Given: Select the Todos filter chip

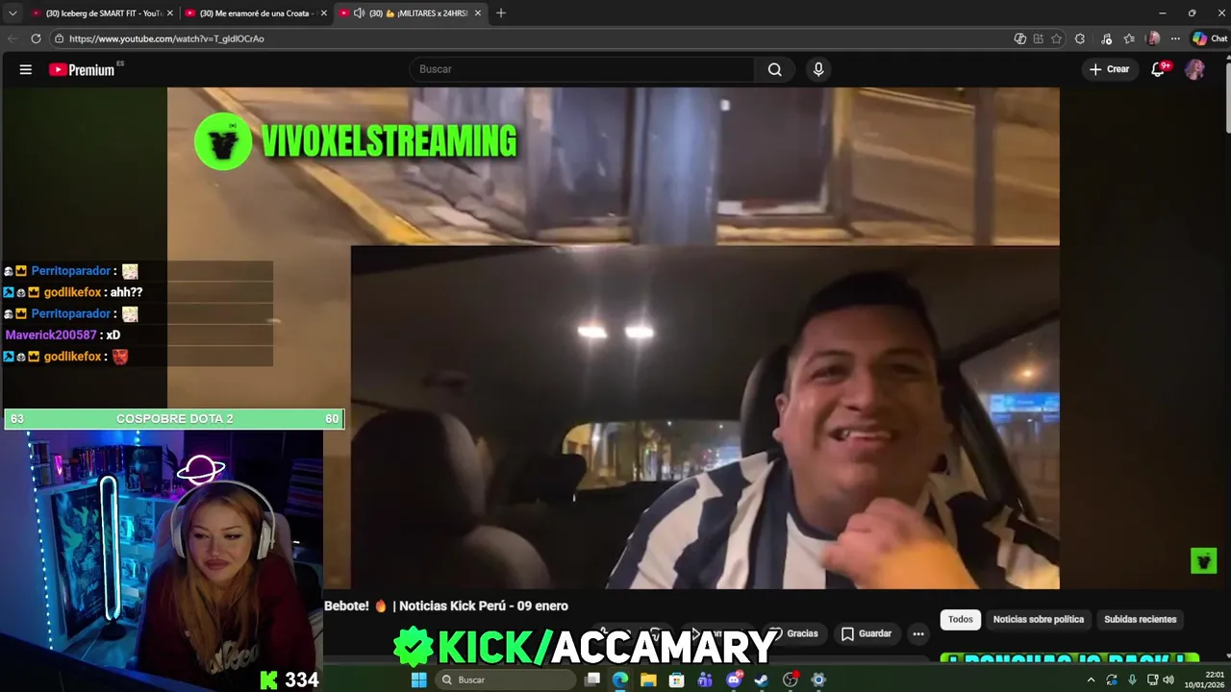Looking at the screenshot, I should 961,619.
